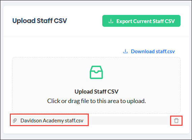Click the 'CSV' text on the Export button
192x140 pixels.
(170, 21)
